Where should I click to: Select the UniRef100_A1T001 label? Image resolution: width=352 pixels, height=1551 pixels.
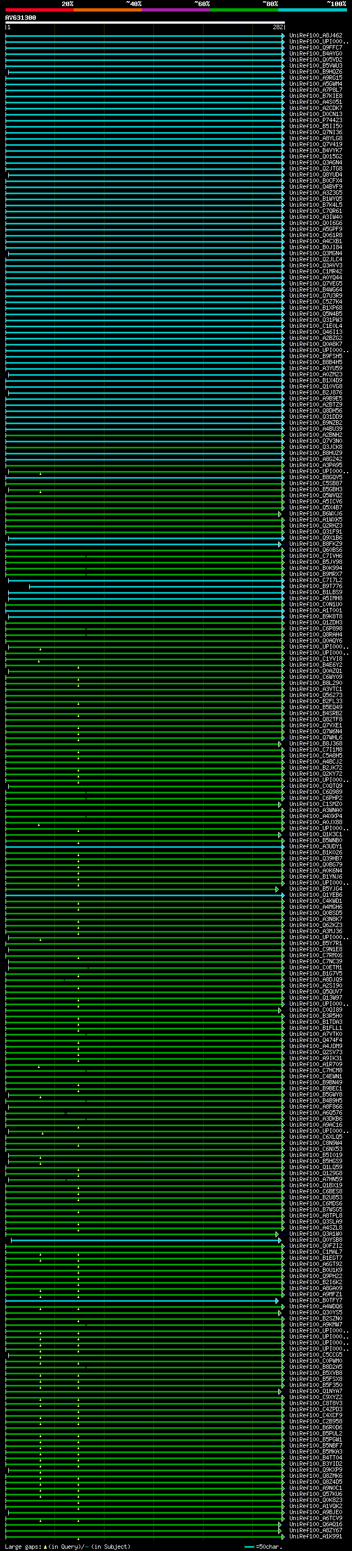coord(315,610)
